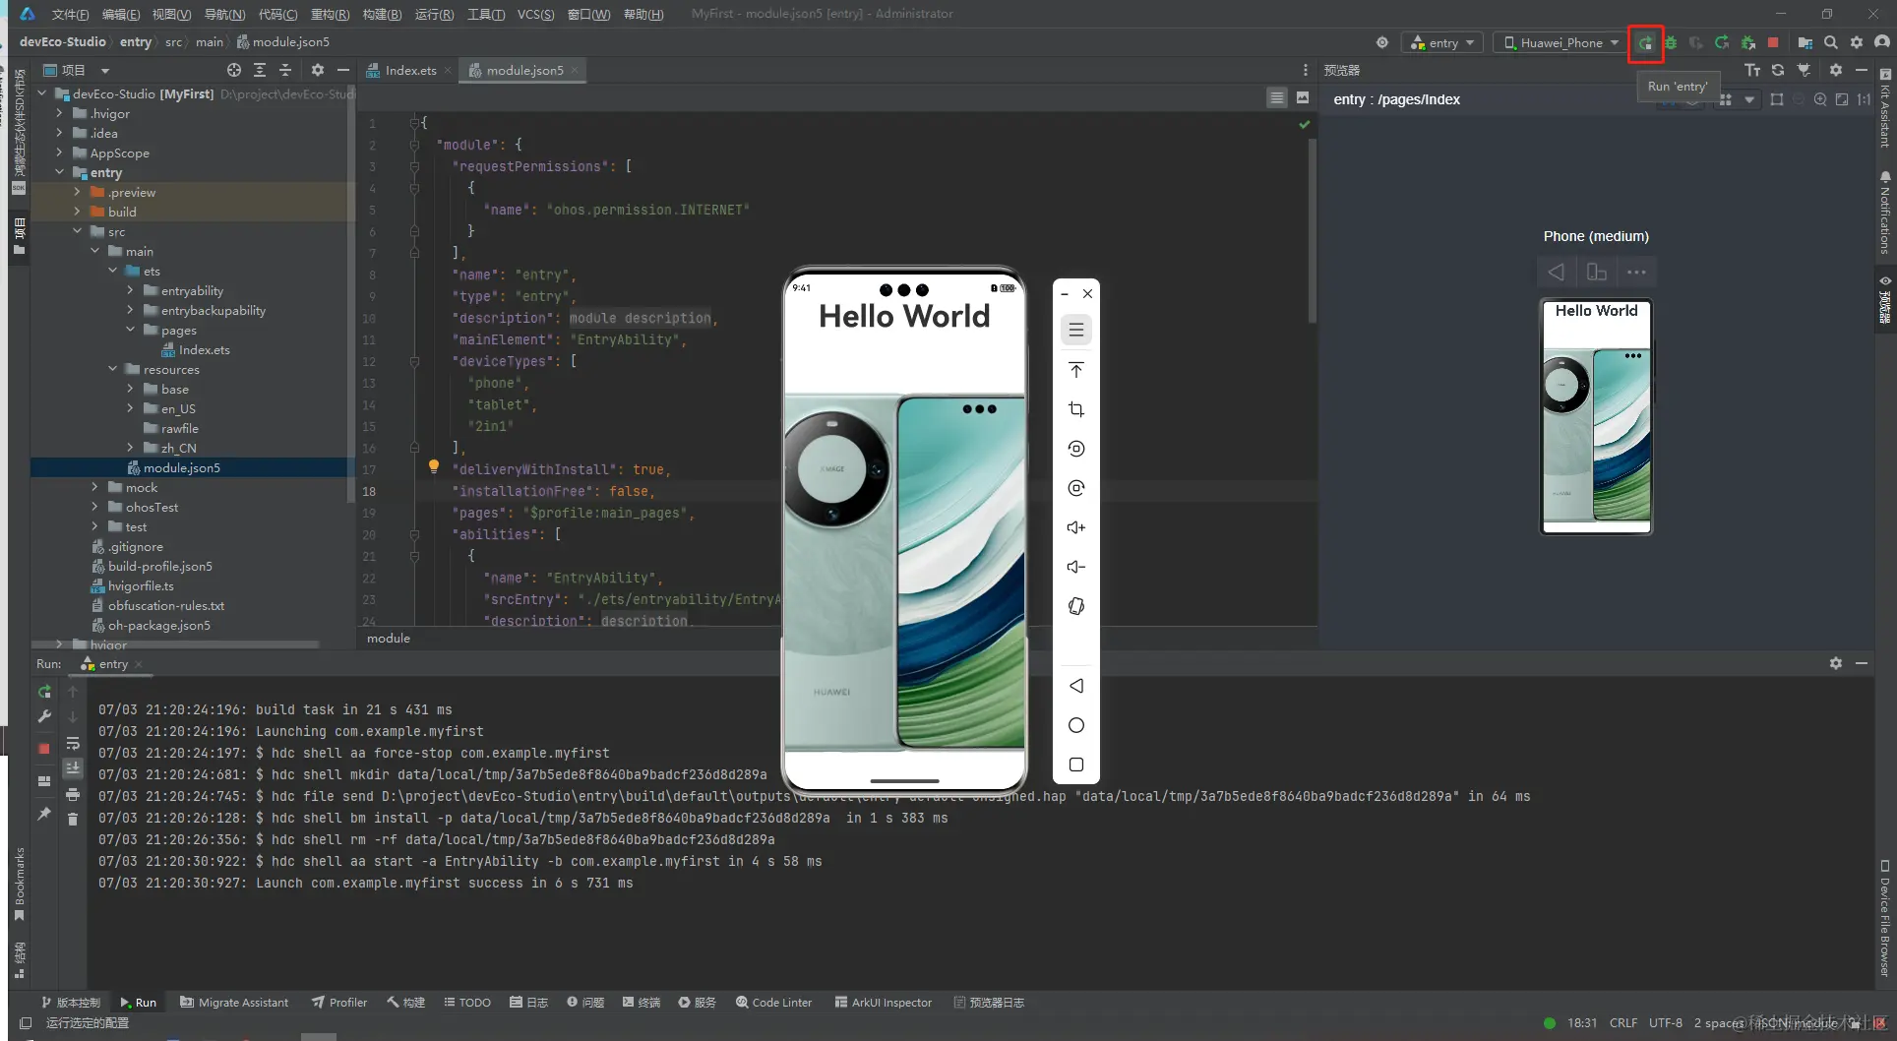Stop the running app from the main toolbar
1897x1041 pixels.
1773,43
